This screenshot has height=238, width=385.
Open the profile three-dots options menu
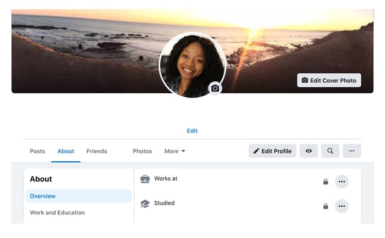coord(352,151)
